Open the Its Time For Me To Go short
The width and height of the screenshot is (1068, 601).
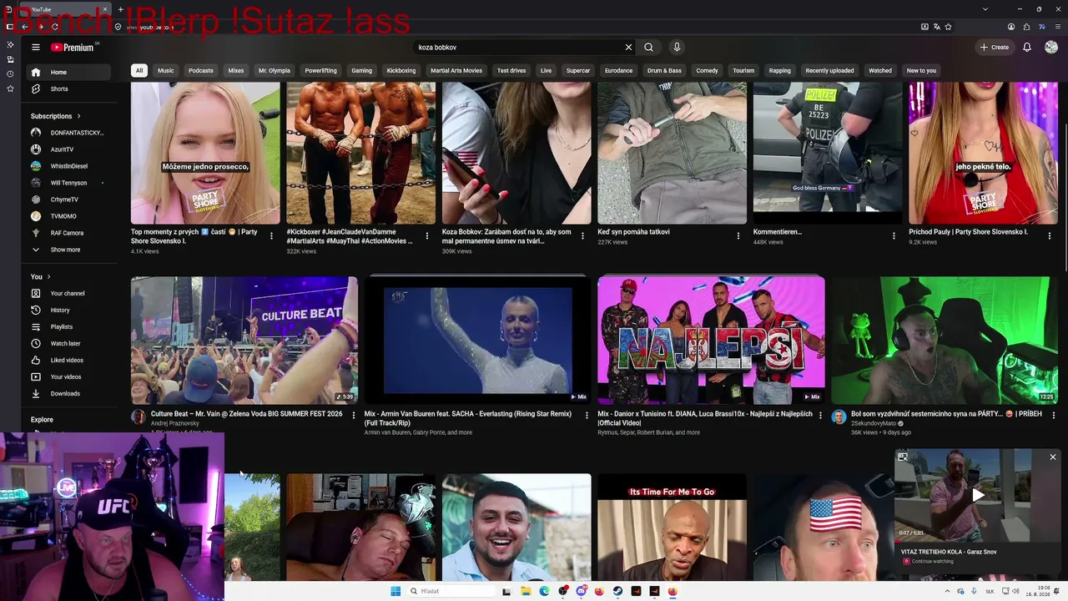tap(673, 528)
